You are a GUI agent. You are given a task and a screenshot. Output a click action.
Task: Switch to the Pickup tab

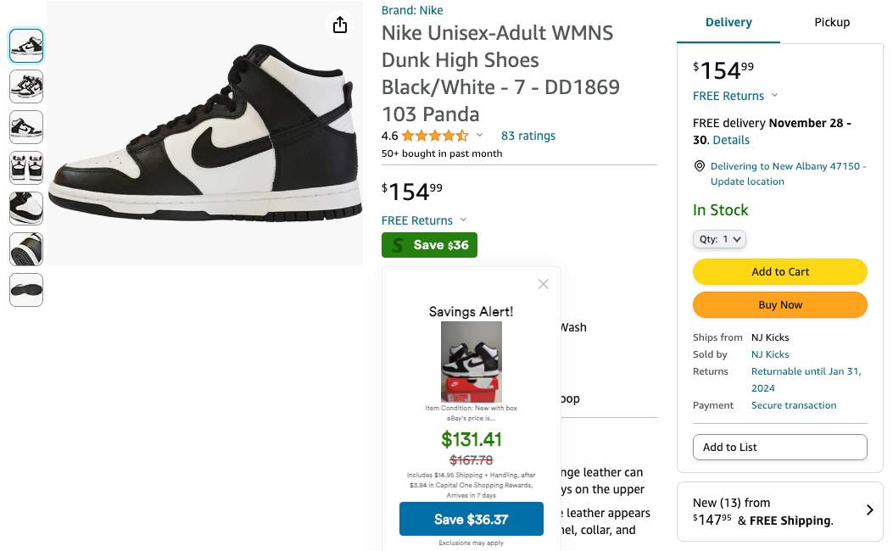[831, 22]
